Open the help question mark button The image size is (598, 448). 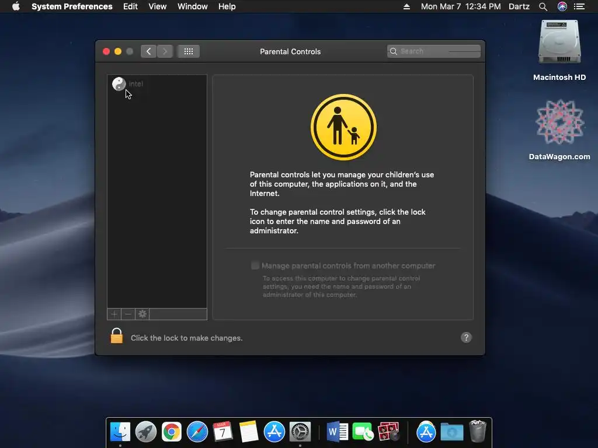point(466,338)
